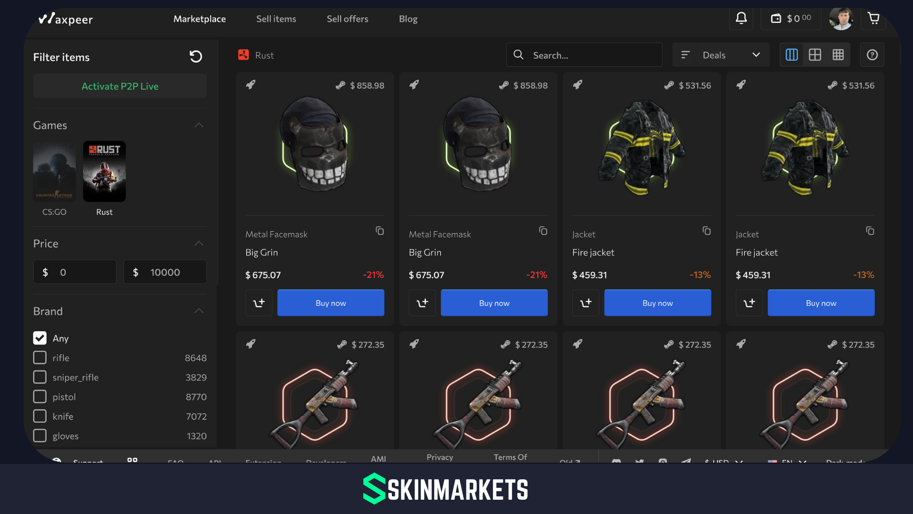Screen dimensions: 913x514
Task: Uncheck the Any brand checkbox
Action: [x=40, y=338]
